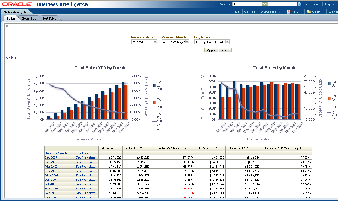Viewport: 338px width, 201px height.
Task: Open the Catalog page
Action: pos(250,12)
